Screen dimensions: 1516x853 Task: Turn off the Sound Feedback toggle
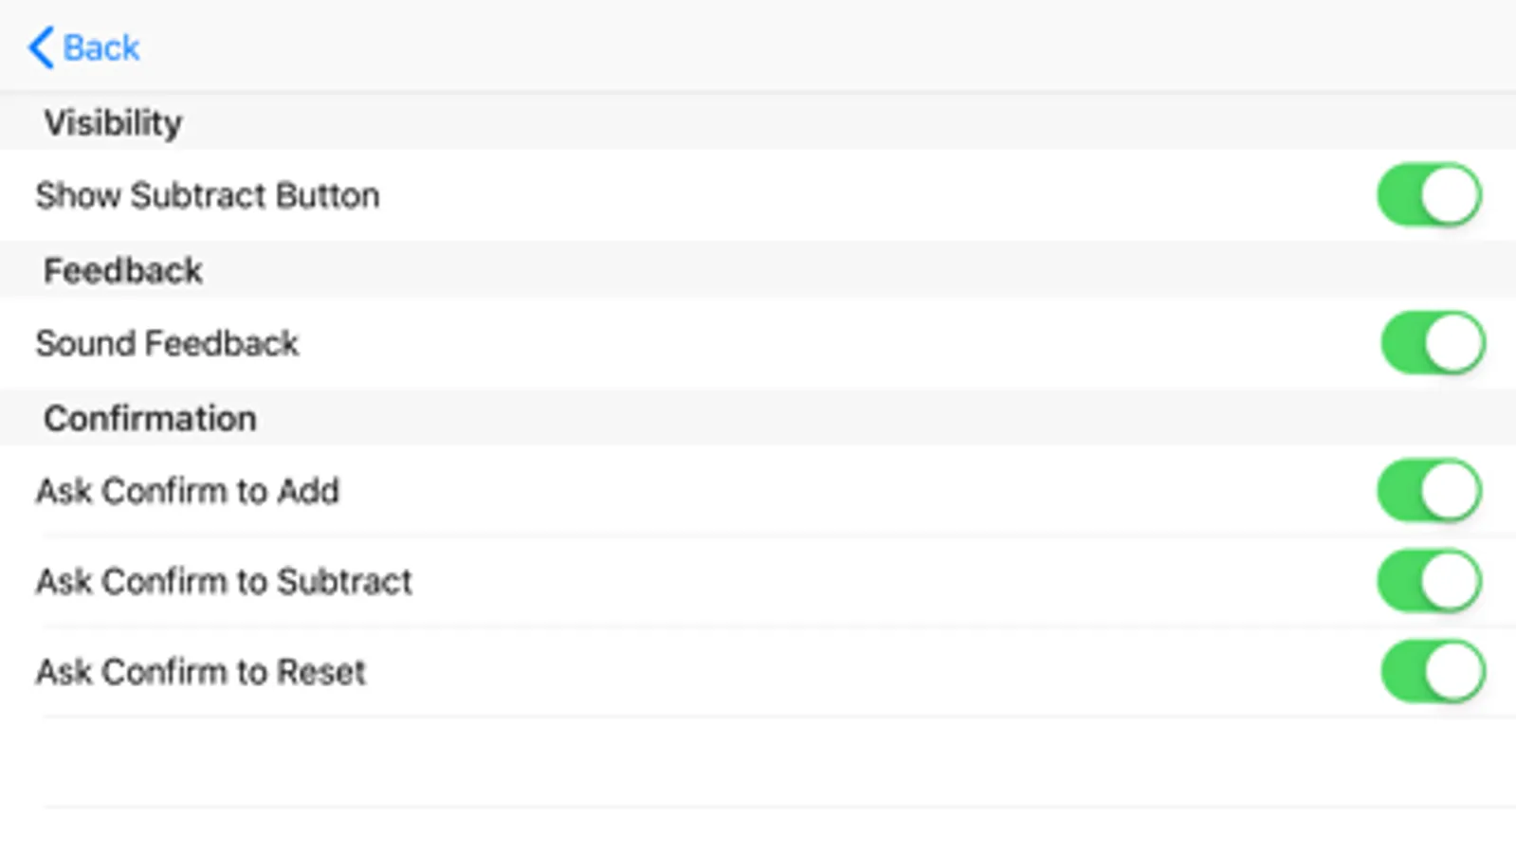pyautogui.click(x=1432, y=343)
